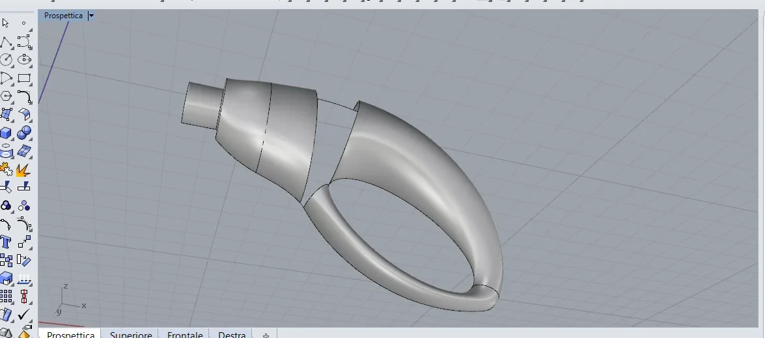Viewport: 765px width, 338px height.
Task: Click the Prospettica viewport title label
Action: [63, 16]
